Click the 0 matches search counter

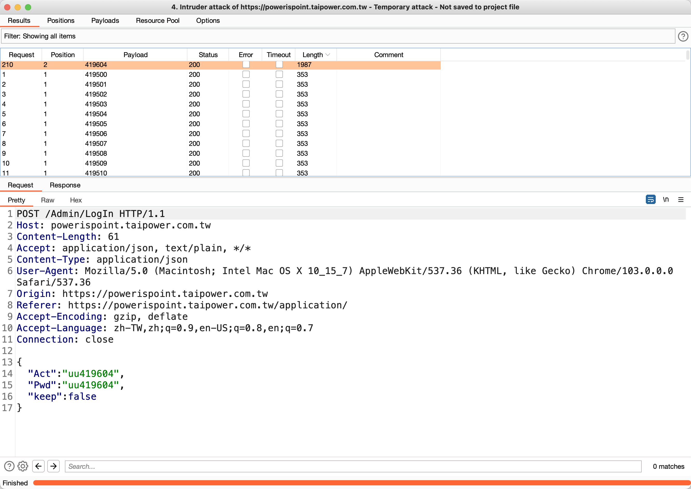point(668,466)
